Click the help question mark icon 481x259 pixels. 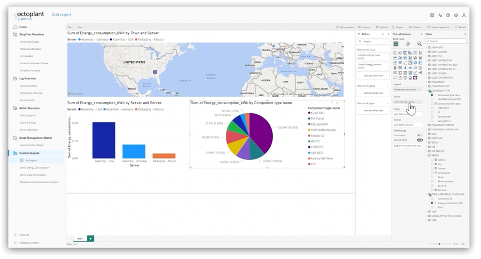[x=448, y=15]
